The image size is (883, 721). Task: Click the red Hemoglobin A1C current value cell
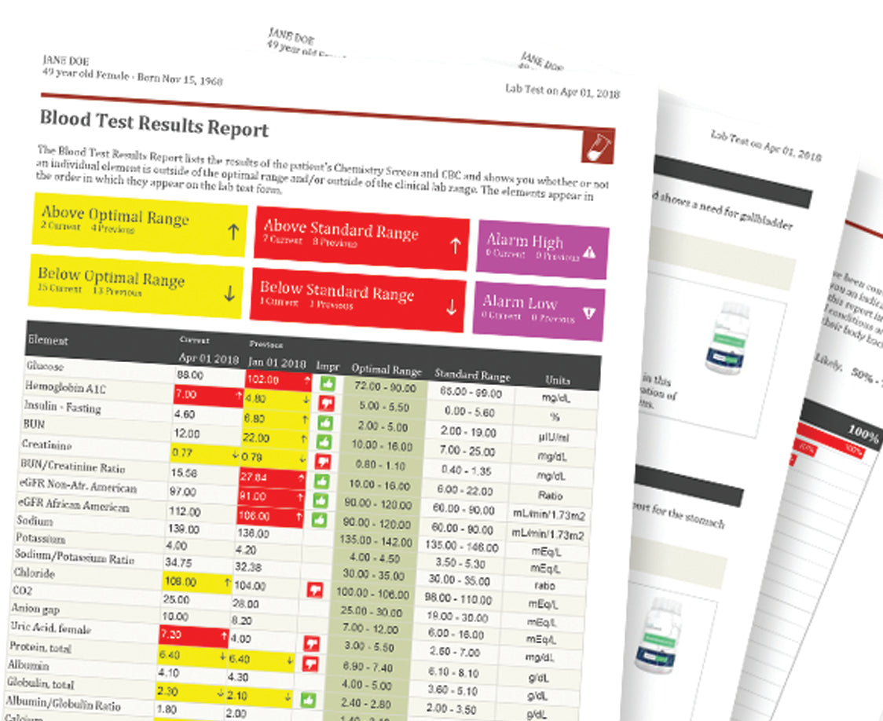pos(208,396)
